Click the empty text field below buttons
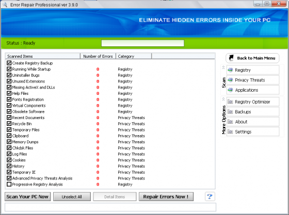Screen dimensions: 289x215 click(x=110, y=207)
